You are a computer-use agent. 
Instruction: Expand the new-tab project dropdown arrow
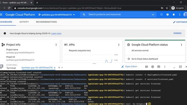click(x=62, y=68)
